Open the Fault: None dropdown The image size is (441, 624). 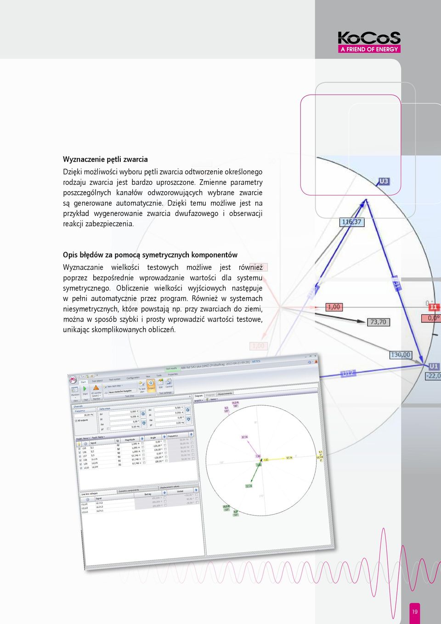coord(98,437)
